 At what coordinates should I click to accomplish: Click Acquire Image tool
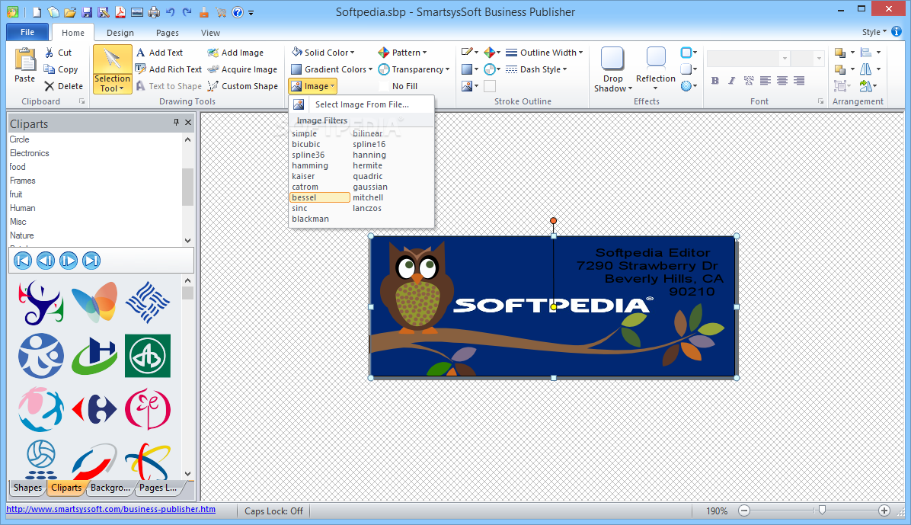tap(242, 69)
